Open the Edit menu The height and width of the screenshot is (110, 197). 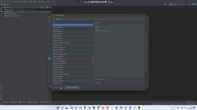tap(8, 2)
